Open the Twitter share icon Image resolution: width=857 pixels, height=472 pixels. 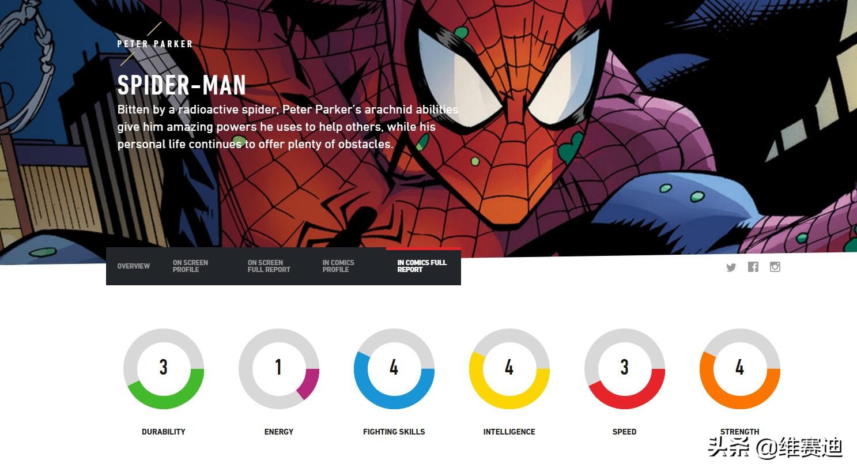coord(731,267)
